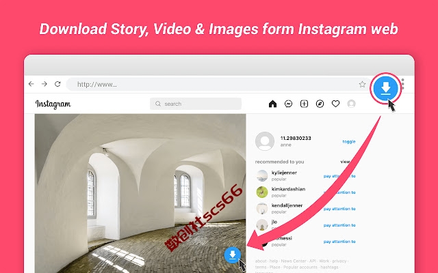Open the explore compass icon
Image resolution: width=438 pixels, height=273 pixels.
pyautogui.click(x=320, y=104)
